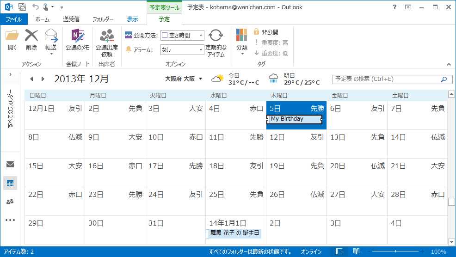Open the selected appointment with 開く
The height and width of the screenshot is (257, 456).
coord(12,40)
